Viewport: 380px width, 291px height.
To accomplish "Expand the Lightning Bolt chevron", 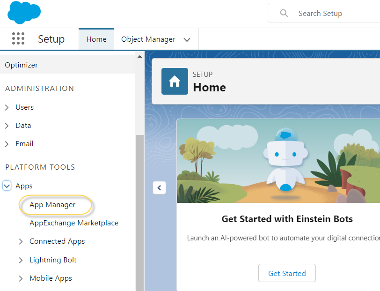I will [21, 260].
